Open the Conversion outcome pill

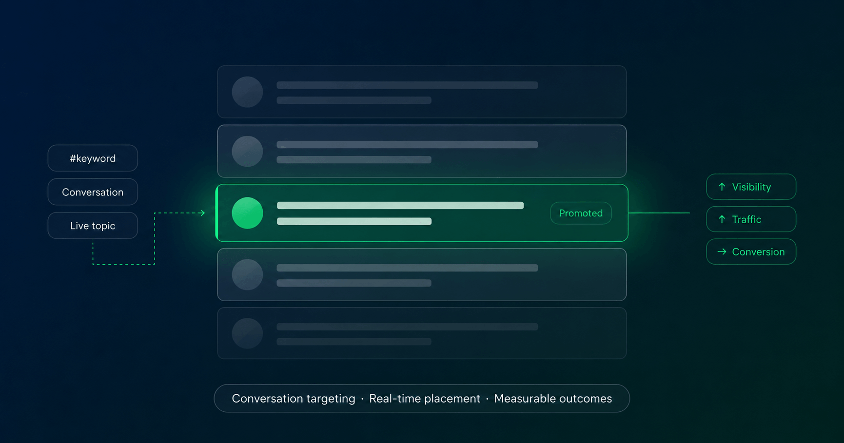click(751, 251)
